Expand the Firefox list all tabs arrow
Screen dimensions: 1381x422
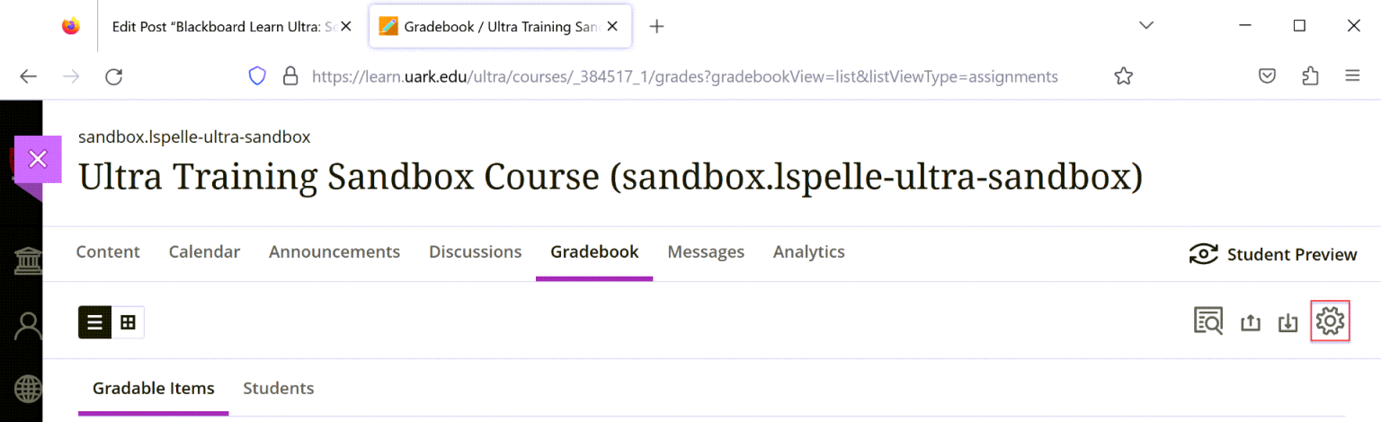pyautogui.click(x=1146, y=26)
